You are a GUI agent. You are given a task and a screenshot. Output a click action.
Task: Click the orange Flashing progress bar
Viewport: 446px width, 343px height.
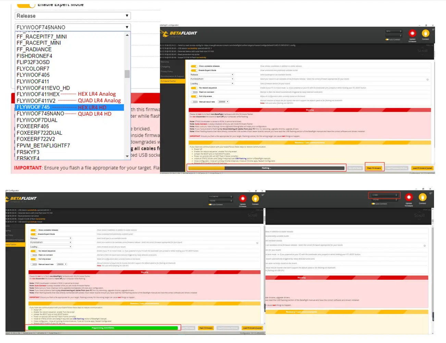pyautogui.click(x=266, y=168)
